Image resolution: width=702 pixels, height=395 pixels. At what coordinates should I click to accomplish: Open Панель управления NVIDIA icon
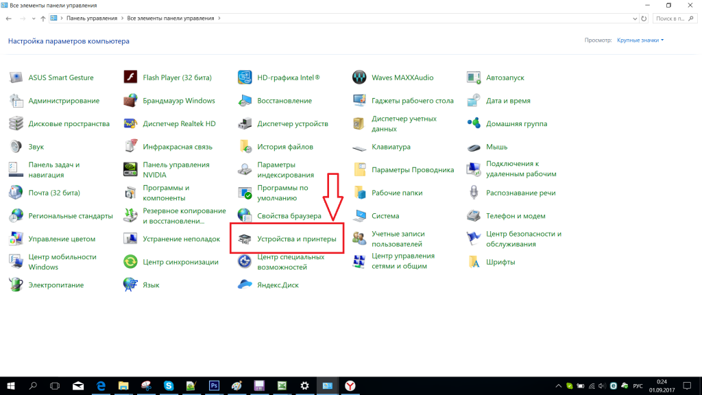coord(130,170)
